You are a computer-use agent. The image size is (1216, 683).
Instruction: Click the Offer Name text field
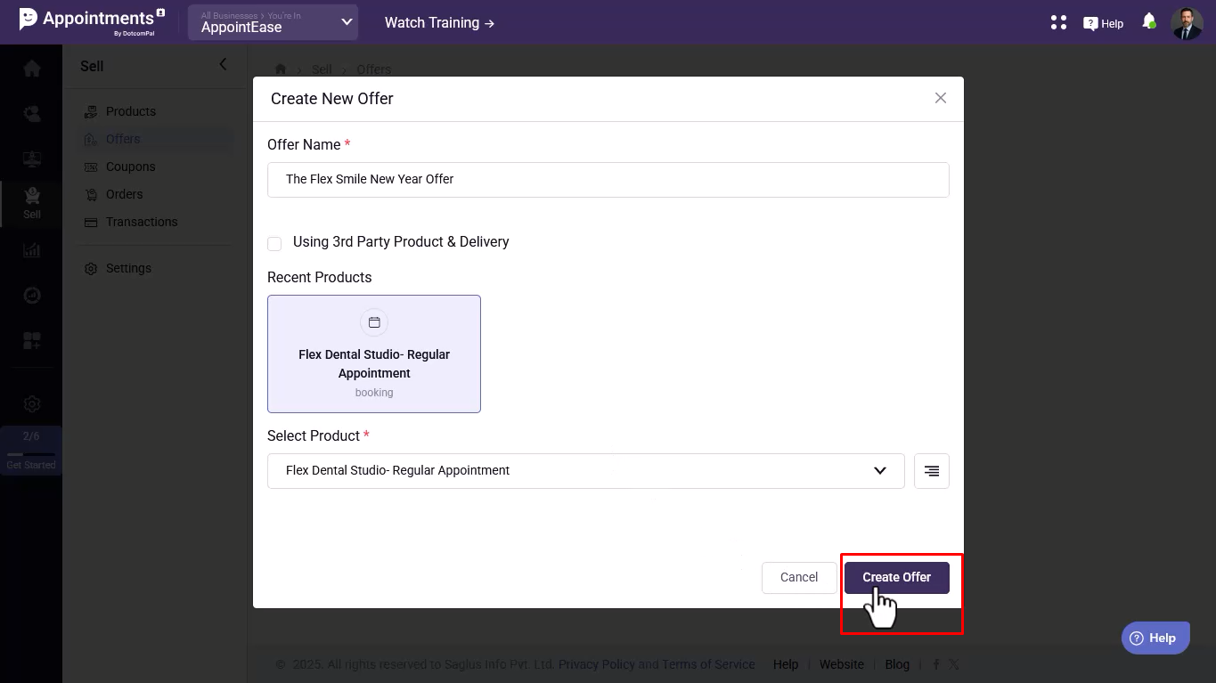click(608, 179)
